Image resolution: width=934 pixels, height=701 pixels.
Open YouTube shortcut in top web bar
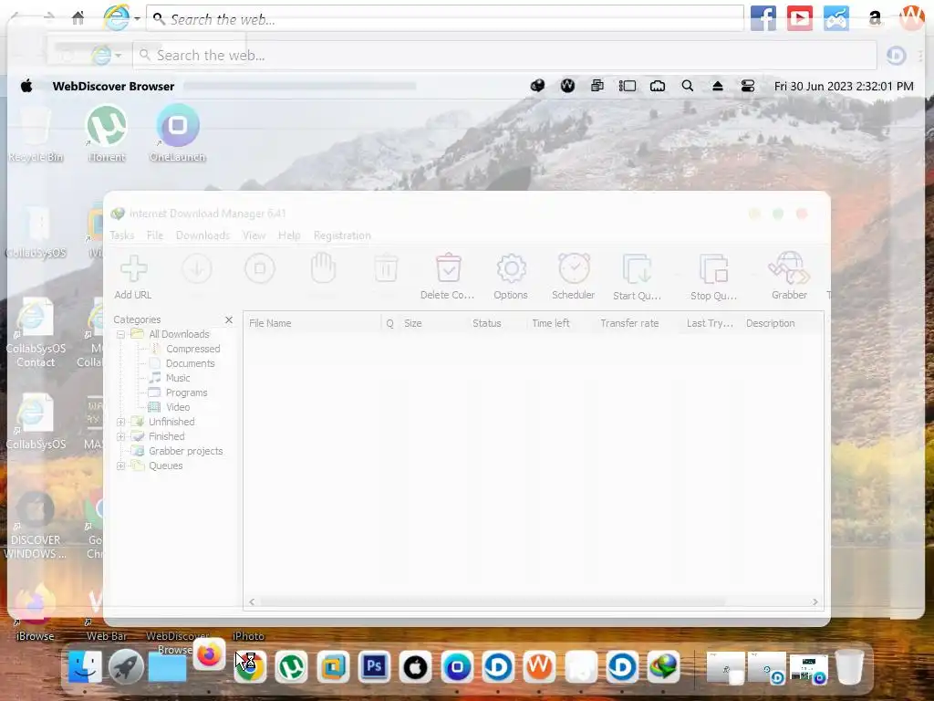click(799, 18)
